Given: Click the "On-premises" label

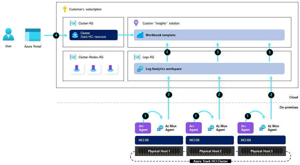Looking at the screenshot, I should tap(289, 107).
